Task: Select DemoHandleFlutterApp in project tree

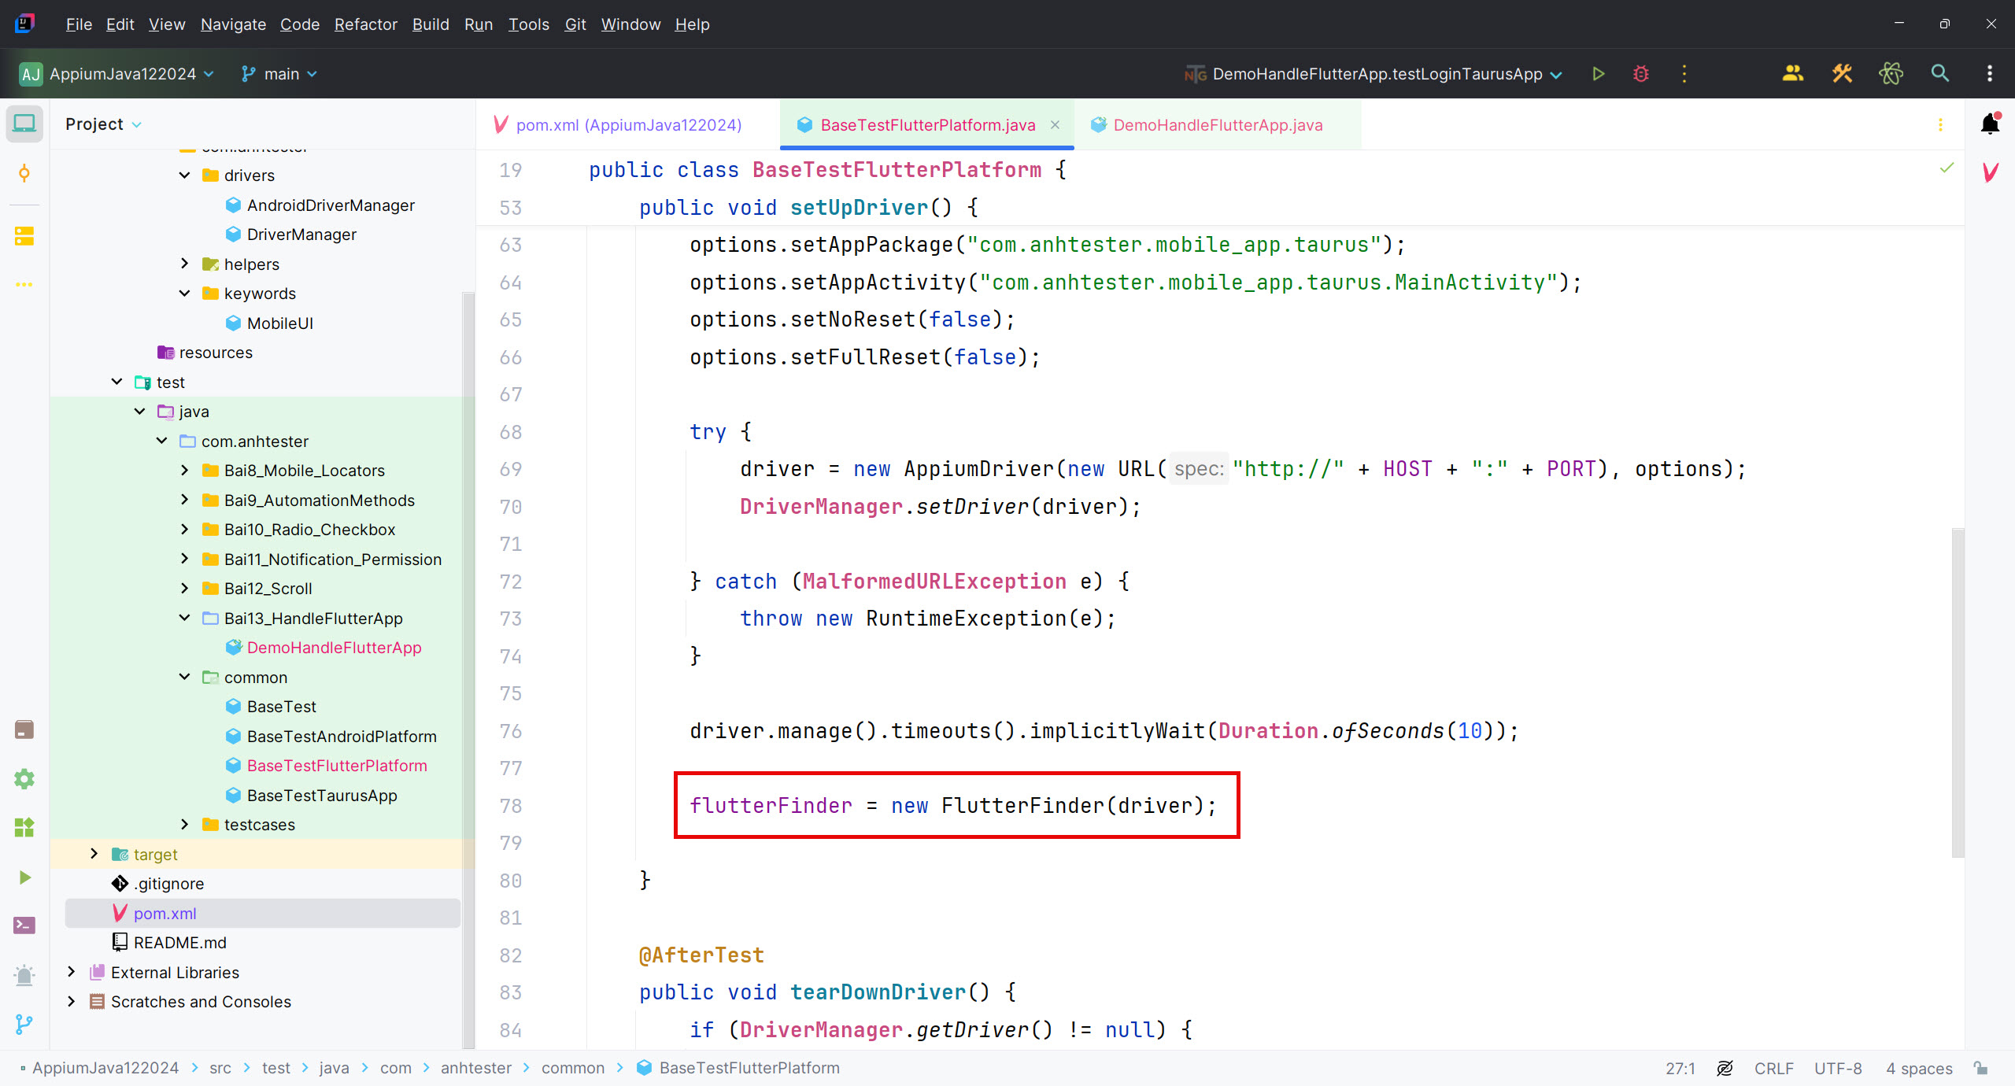Action: (x=334, y=648)
